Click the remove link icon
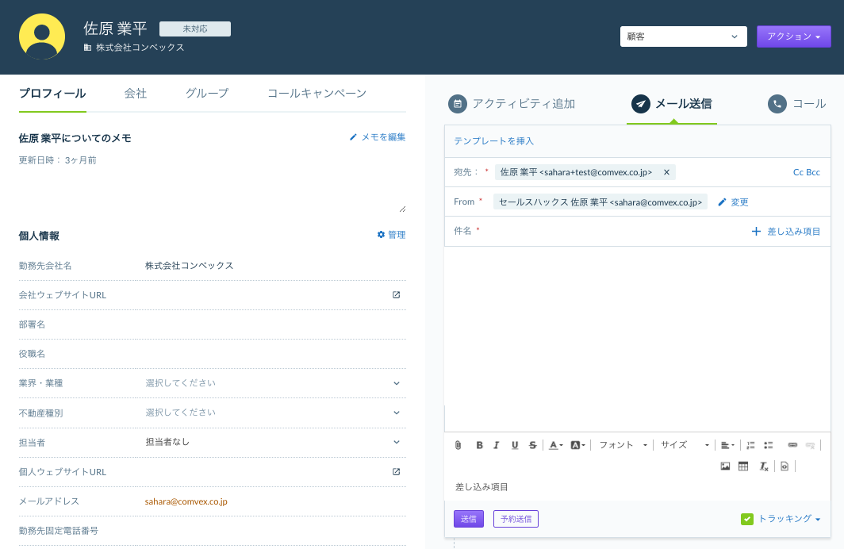 810,445
